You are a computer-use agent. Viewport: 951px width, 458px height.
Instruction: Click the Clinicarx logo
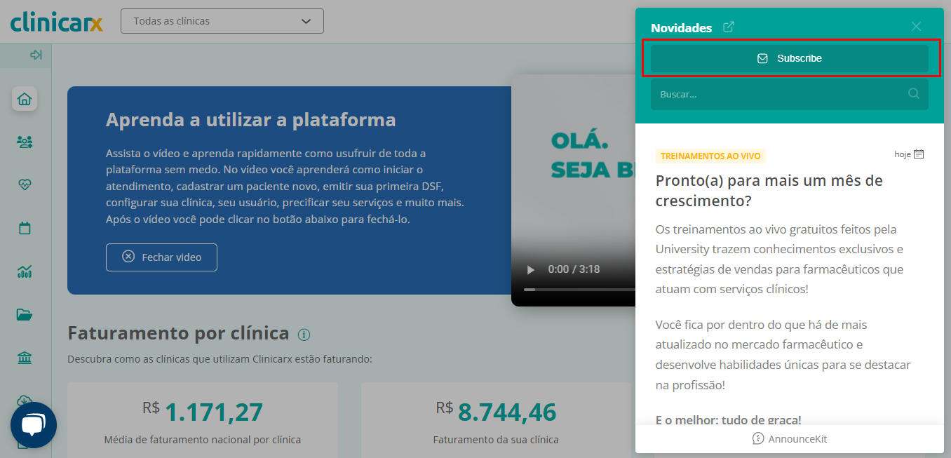(x=57, y=21)
